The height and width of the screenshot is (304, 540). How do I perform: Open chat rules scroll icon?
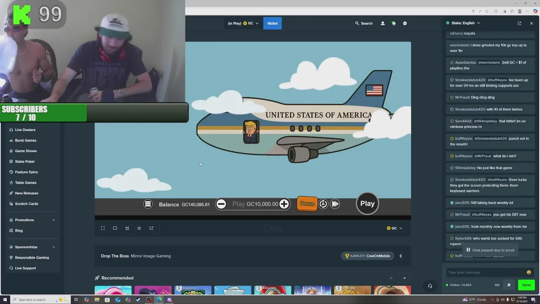pyautogui.click(x=509, y=285)
